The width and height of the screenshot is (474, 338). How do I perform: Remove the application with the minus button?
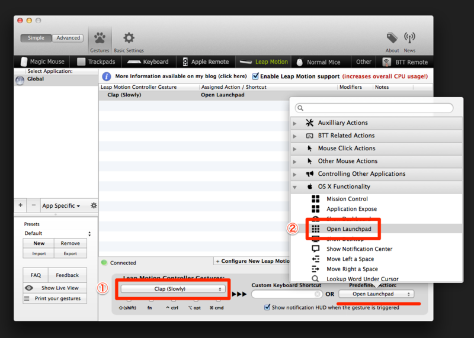click(34, 205)
